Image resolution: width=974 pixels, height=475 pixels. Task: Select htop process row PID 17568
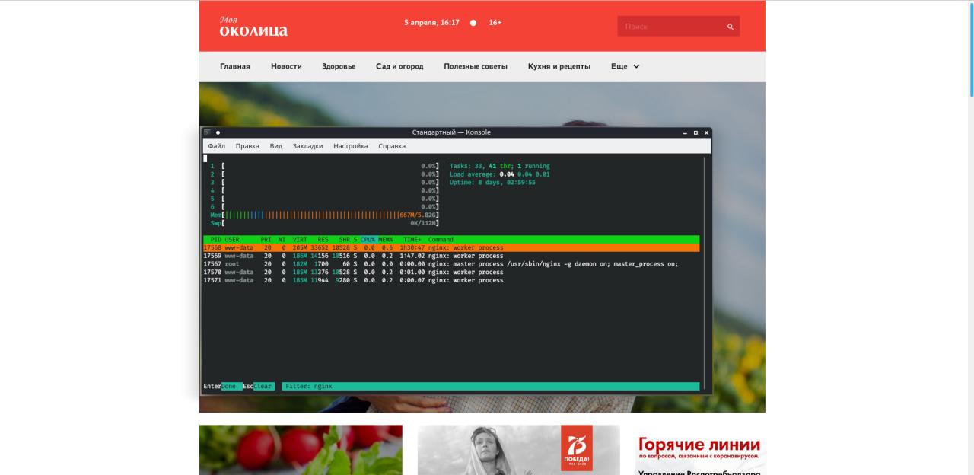451,247
